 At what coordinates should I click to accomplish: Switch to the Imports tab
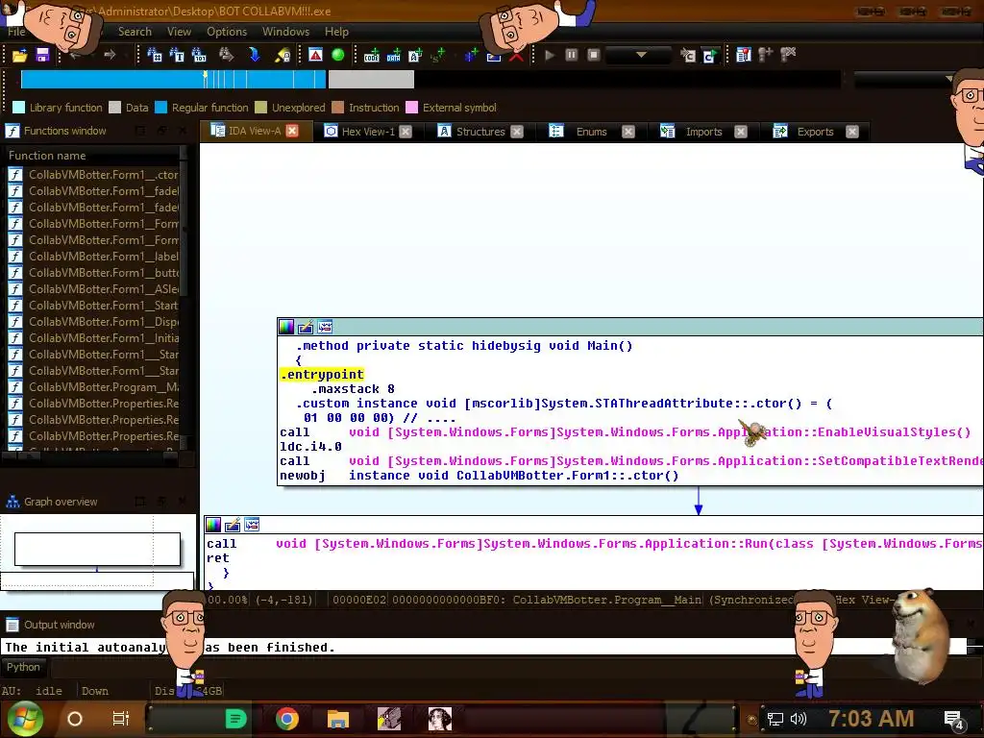coord(703,131)
